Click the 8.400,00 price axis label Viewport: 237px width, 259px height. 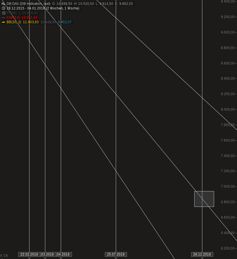tap(228, 79)
